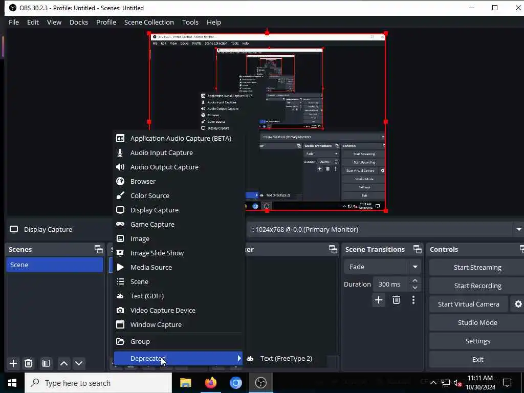Click the Game Capture gamepad icon
The height and width of the screenshot is (393, 524).
(x=120, y=224)
